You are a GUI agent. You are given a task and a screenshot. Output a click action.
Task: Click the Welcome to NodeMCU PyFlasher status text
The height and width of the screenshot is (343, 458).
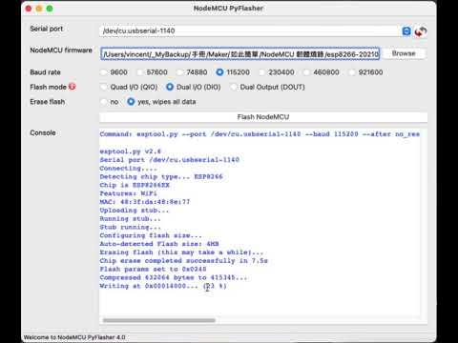point(74,337)
